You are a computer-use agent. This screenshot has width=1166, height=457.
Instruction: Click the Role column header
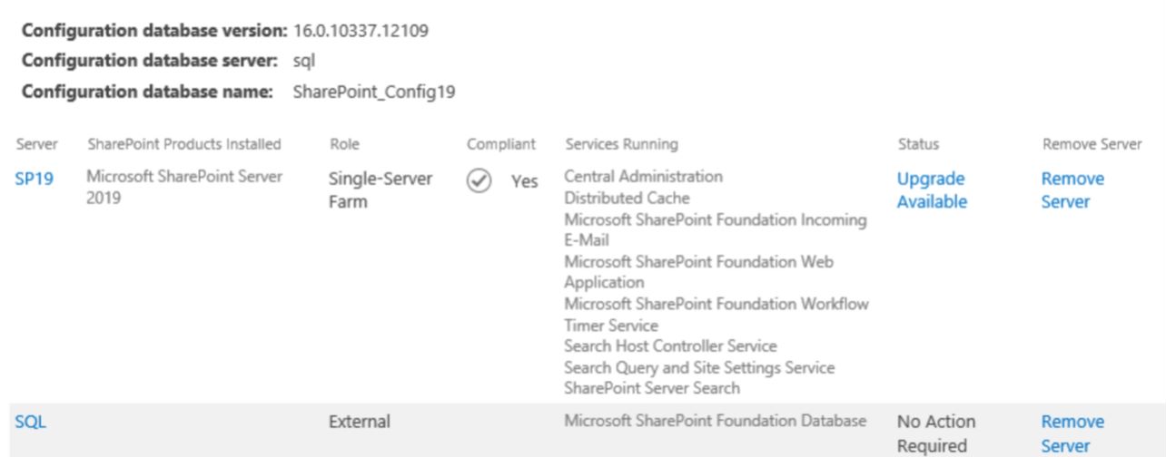343,144
